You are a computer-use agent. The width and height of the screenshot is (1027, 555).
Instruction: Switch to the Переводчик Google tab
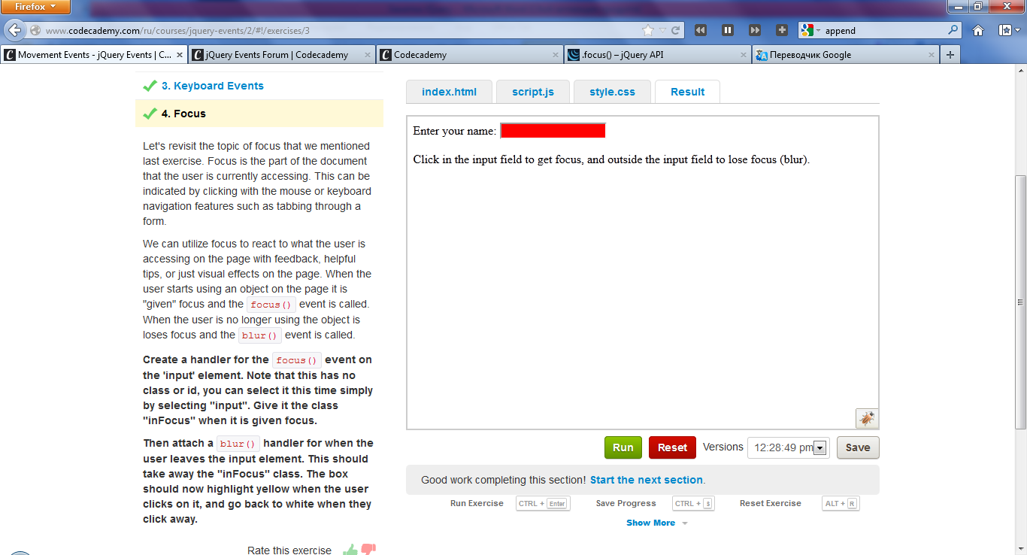[846, 55]
